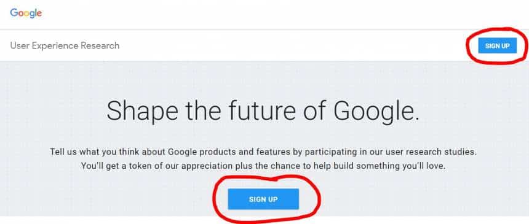Click the "Shape the future of Google." headline

[263, 111]
